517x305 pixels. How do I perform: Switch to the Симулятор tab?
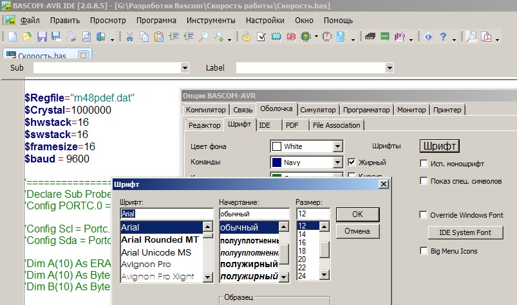(318, 110)
